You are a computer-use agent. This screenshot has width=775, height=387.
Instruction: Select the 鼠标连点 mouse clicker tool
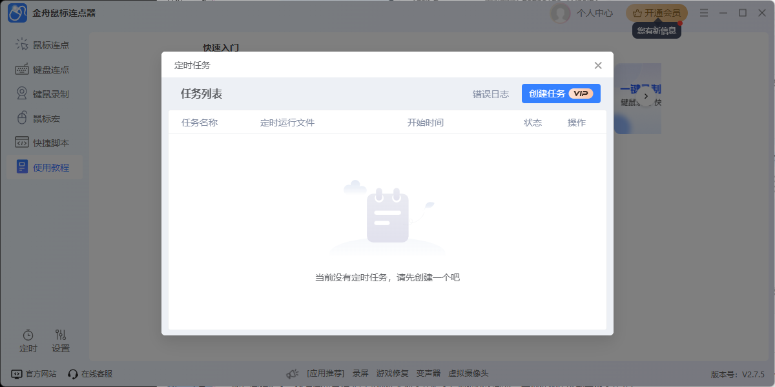45,44
